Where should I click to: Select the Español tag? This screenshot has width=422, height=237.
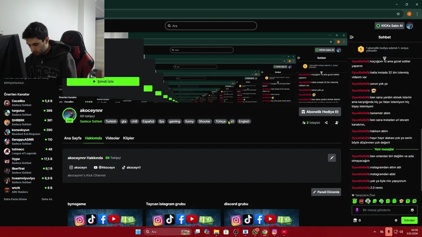148,121
